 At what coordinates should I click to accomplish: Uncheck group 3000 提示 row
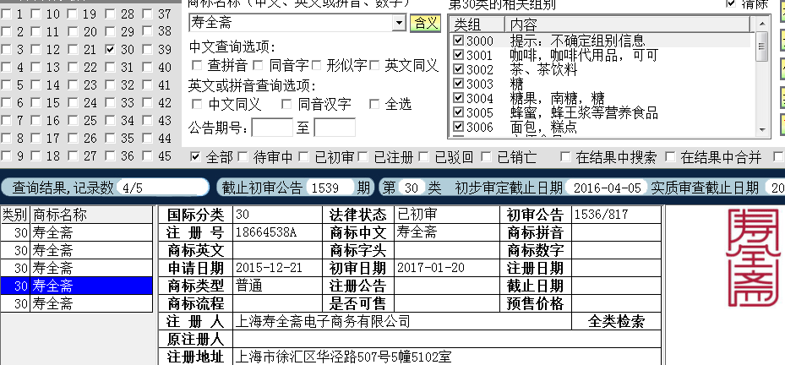[458, 40]
